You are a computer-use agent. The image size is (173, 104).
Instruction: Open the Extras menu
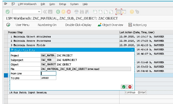point(62,4)
